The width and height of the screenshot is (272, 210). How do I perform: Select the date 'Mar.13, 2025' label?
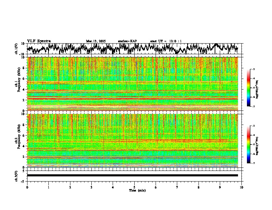coord(96,41)
